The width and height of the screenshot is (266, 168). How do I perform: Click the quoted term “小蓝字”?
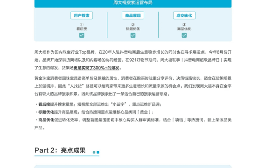click(x=119, y=104)
